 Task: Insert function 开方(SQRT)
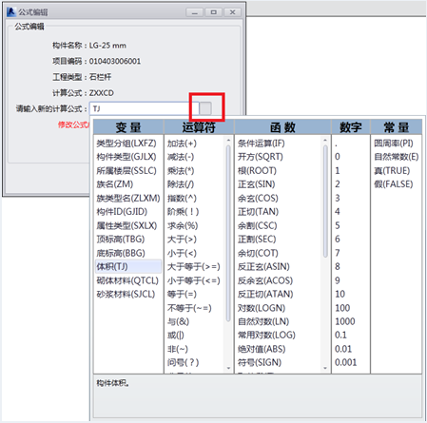point(261,157)
